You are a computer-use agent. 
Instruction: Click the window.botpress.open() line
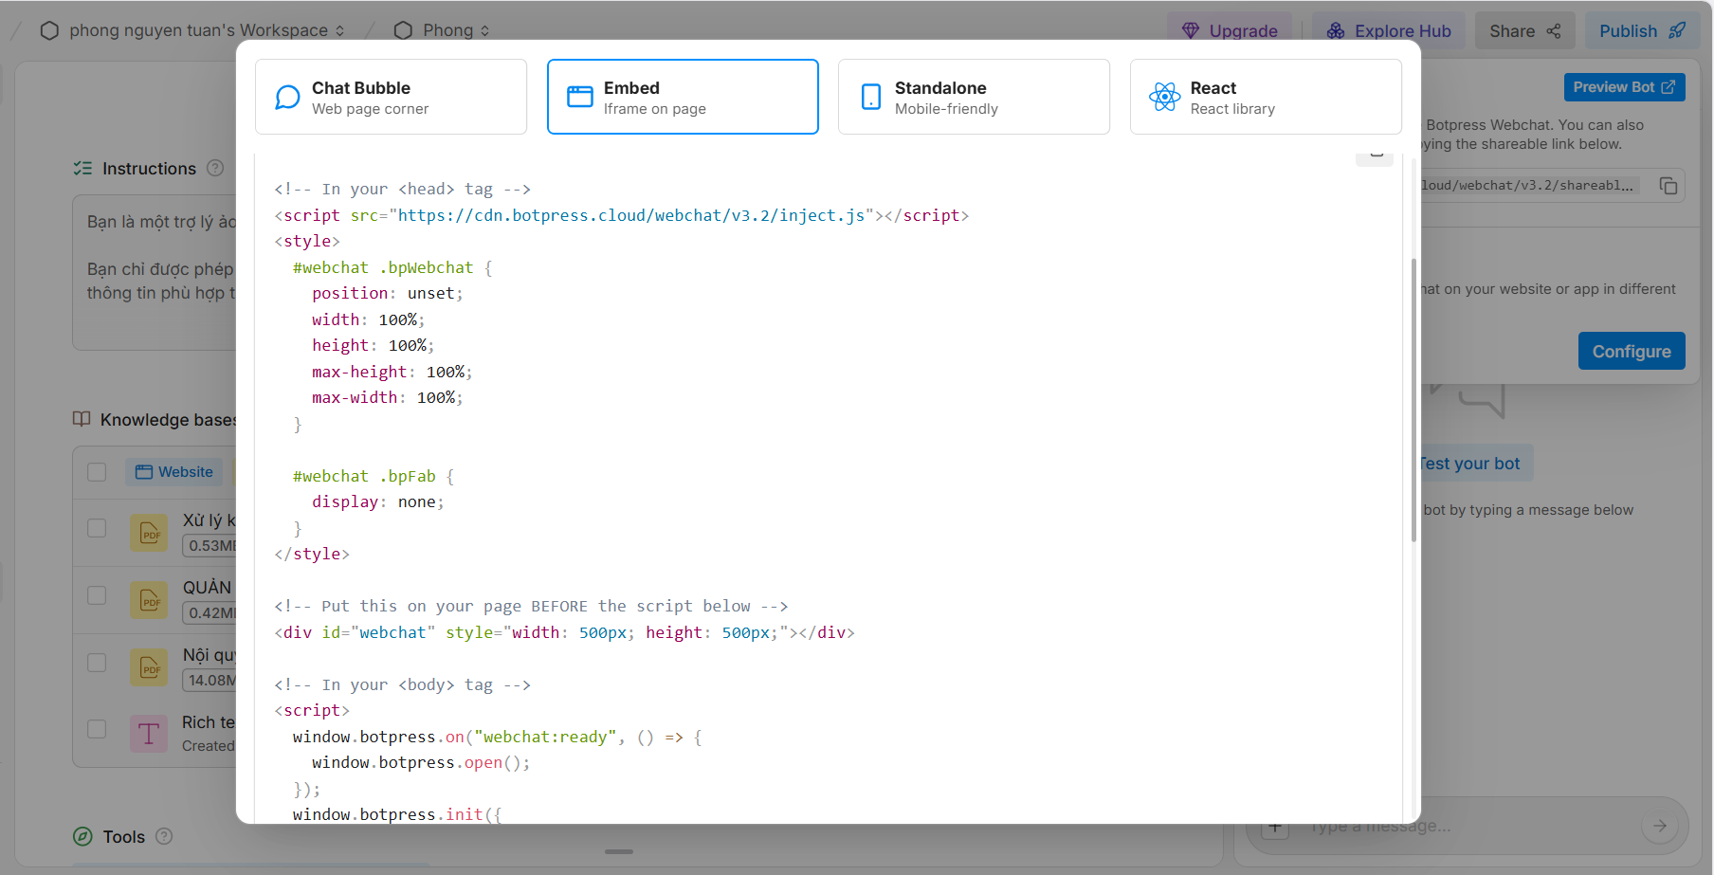(421, 762)
